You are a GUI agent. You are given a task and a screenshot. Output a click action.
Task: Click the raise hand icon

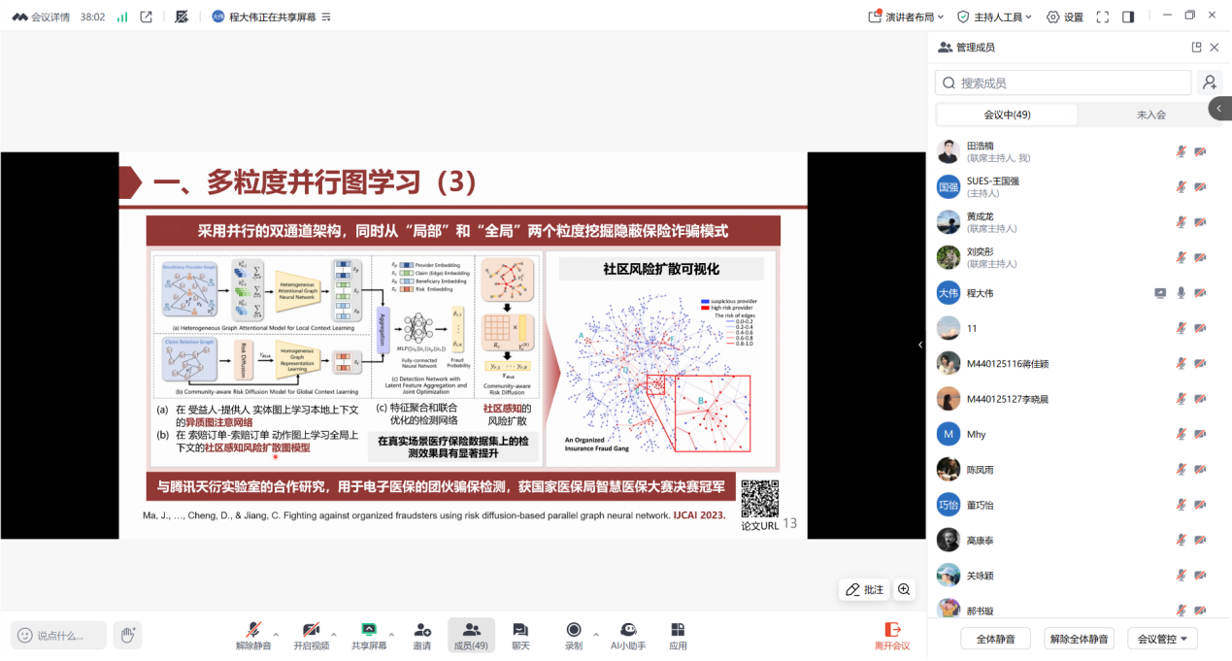[x=127, y=635]
